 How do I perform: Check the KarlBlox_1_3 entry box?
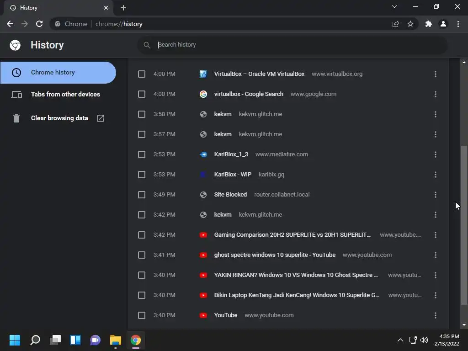pyautogui.click(x=142, y=154)
